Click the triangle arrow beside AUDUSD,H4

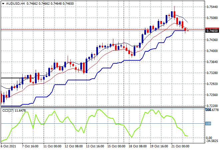pos(3,4)
